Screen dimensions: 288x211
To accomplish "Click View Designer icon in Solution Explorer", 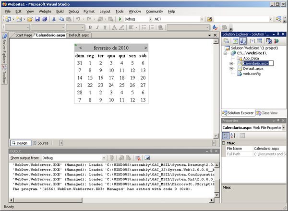I will [259, 41].
